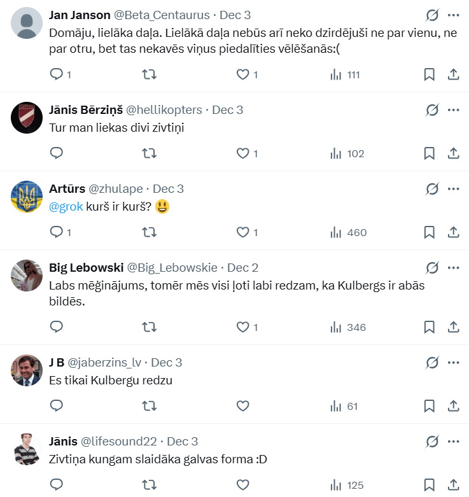Viewport: 469px width, 497px height.
Task: Reply to Jānis's tweet about galvas forma
Action: pos(57,485)
